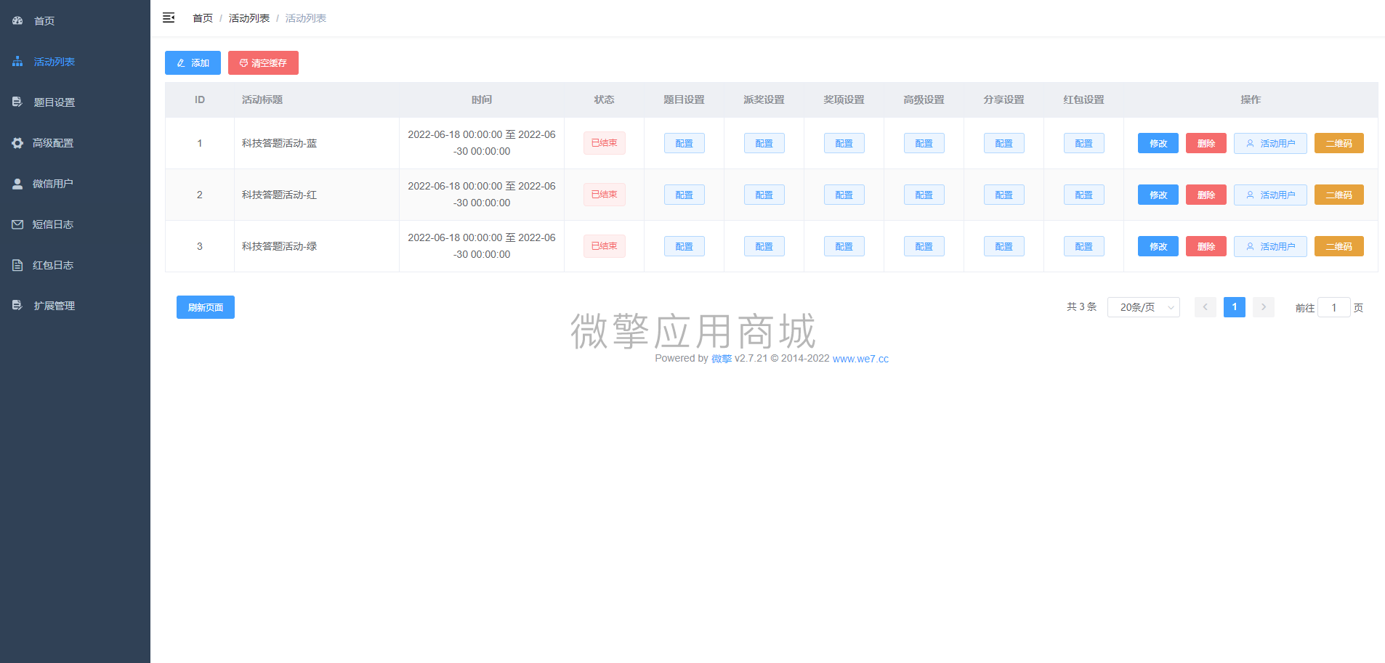Image resolution: width=1385 pixels, height=663 pixels.
Task: Click the first 活动列表 breadcrumb link
Action: point(249,18)
